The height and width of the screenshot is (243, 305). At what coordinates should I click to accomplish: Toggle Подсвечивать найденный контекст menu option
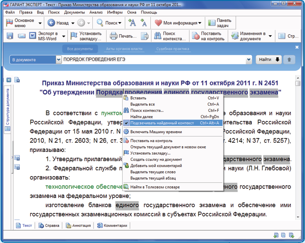pyautogui.click(x=162, y=123)
